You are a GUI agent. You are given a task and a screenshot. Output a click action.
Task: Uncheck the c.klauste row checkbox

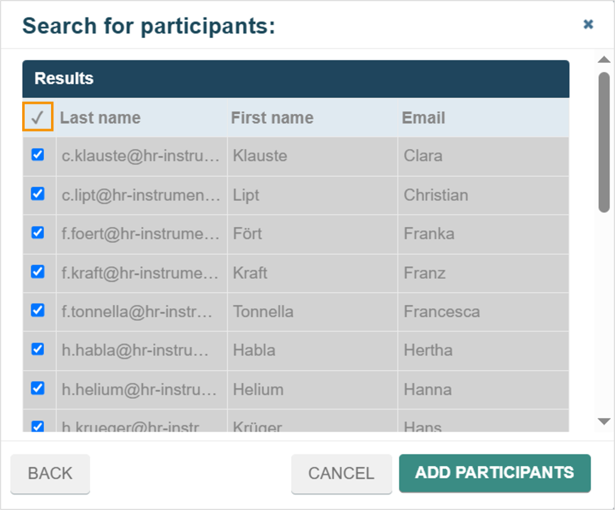tap(38, 155)
